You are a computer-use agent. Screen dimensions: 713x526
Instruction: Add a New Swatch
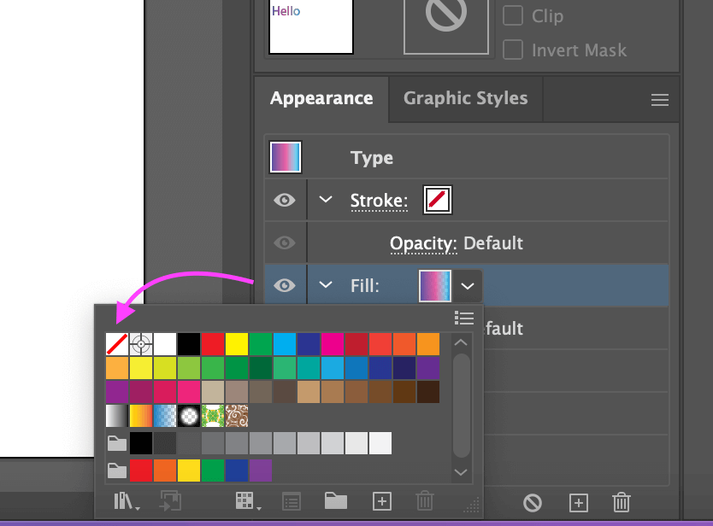(382, 503)
